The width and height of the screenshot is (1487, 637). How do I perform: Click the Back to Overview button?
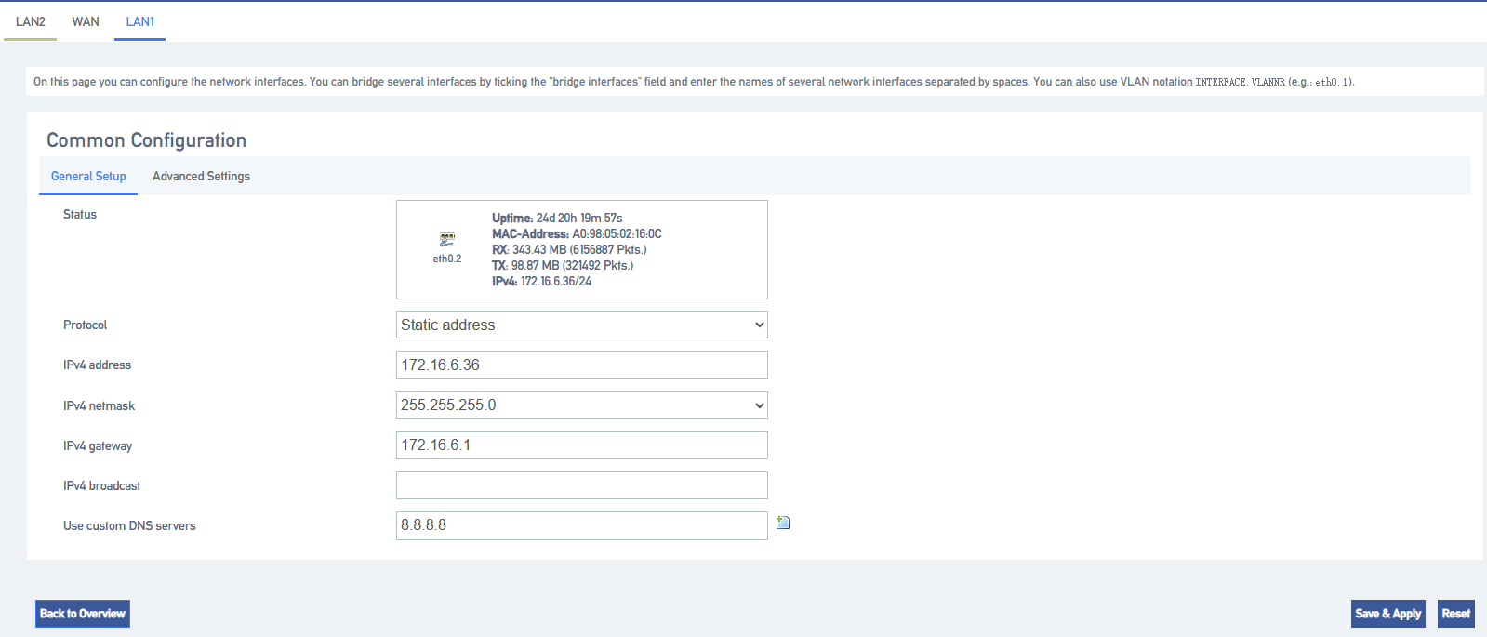(83, 614)
